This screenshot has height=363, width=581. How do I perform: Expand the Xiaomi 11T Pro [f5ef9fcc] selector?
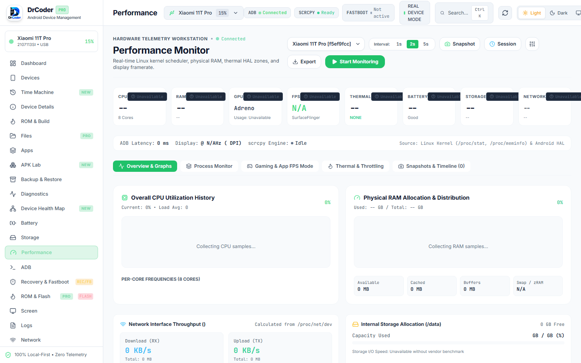[326, 44]
